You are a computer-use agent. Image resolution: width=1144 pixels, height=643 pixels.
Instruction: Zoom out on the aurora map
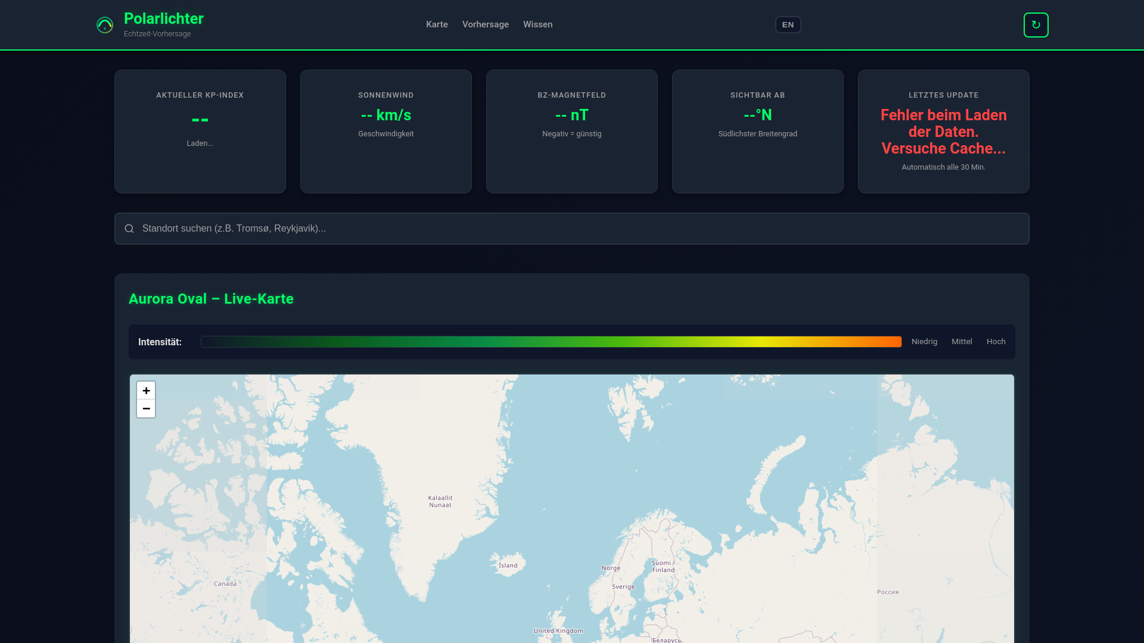[146, 408]
